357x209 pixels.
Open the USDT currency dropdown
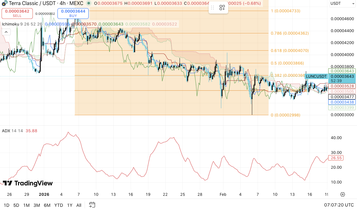[342, 3]
